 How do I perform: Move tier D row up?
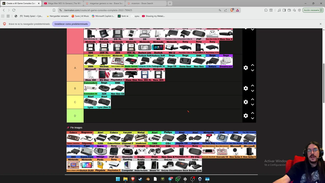252,113
